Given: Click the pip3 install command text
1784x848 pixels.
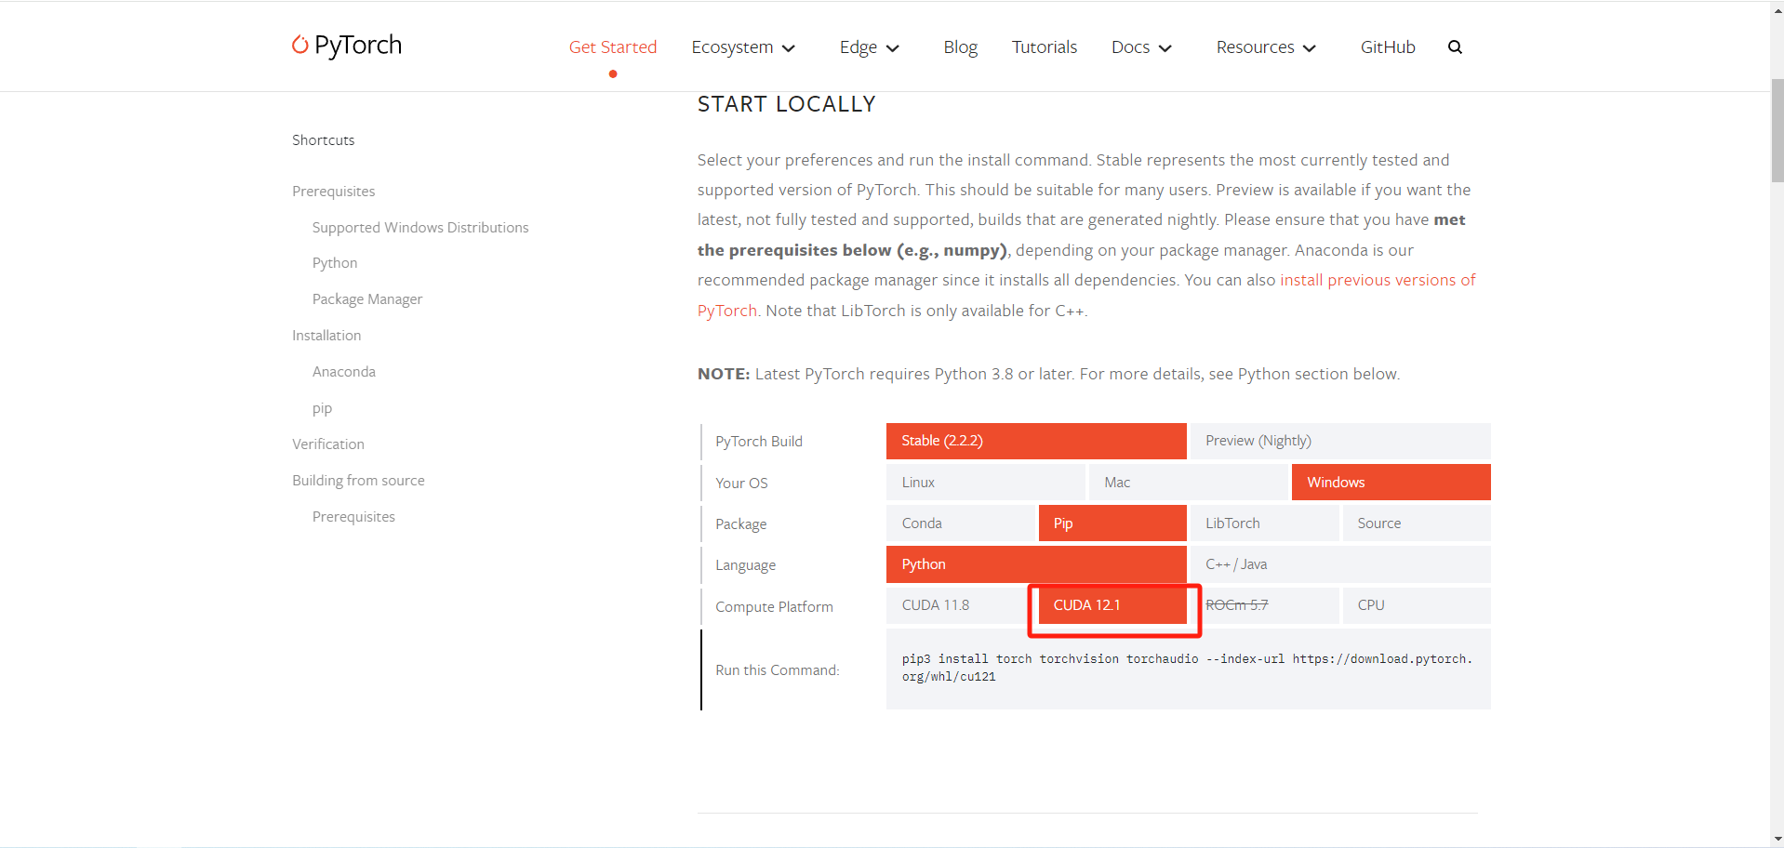Looking at the screenshot, I should click(x=1187, y=668).
